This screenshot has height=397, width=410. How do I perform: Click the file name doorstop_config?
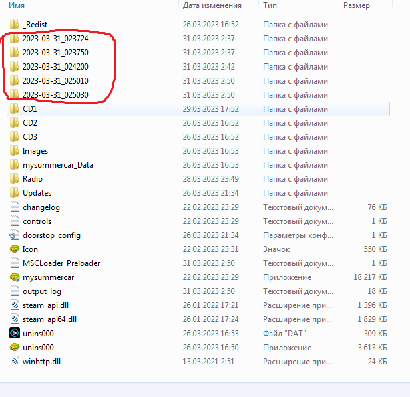(x=51, y=235)
